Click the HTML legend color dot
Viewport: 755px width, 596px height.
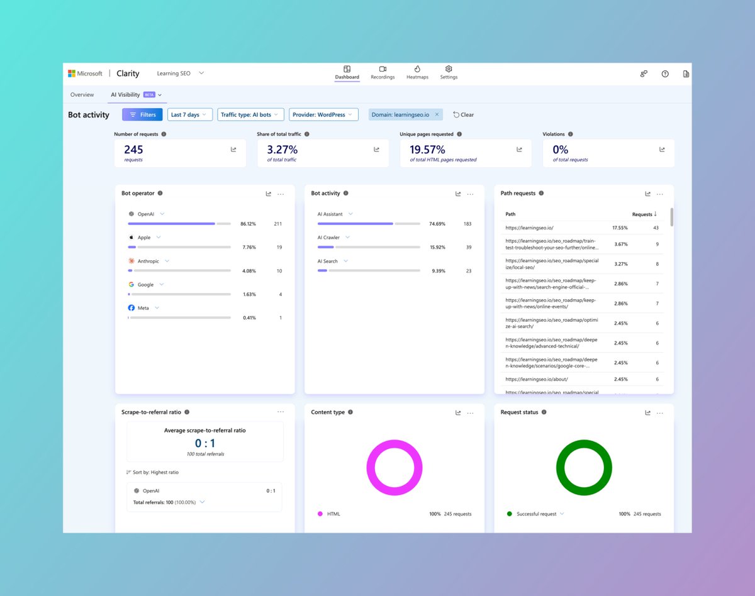point(320,514)
